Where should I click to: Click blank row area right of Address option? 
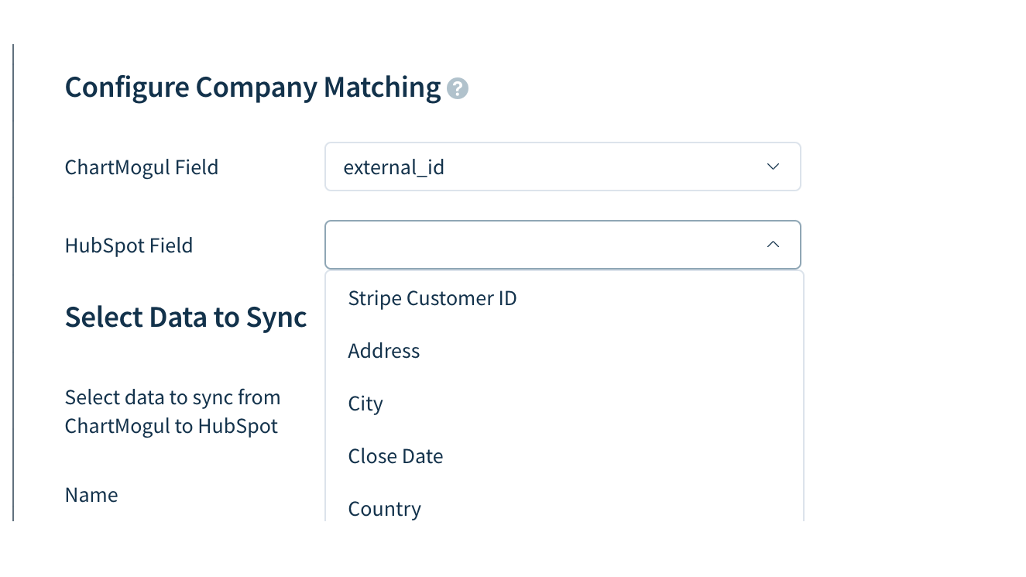click(x=619, y=351)
